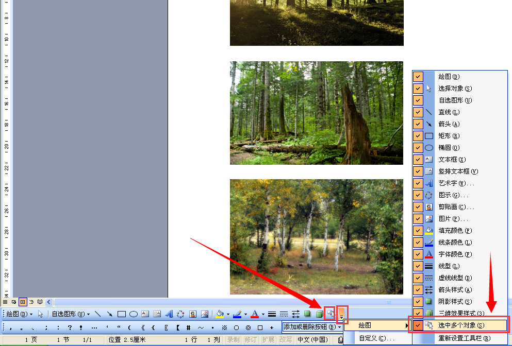Expand Line Color dropdown arrow

(x=245, y=314)
